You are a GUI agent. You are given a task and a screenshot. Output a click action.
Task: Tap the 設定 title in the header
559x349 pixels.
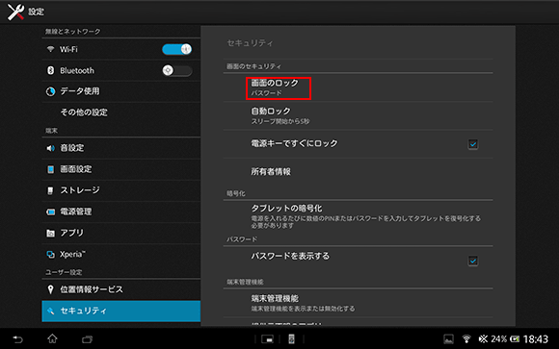point(36,12)
